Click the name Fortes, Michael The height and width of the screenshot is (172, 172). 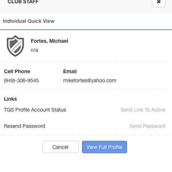pyautogui.click(x=49, y=41)
